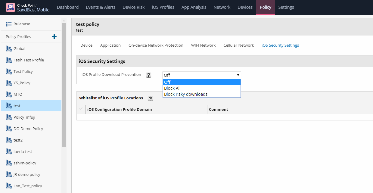373x193 pixels.
Task: Pick the Off option in dropdown list
Action: point(167,82)
